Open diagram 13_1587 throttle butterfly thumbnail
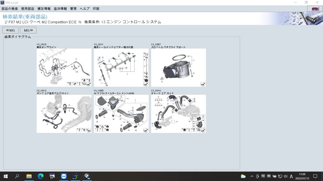323x181 pixels. coord(178,68)
